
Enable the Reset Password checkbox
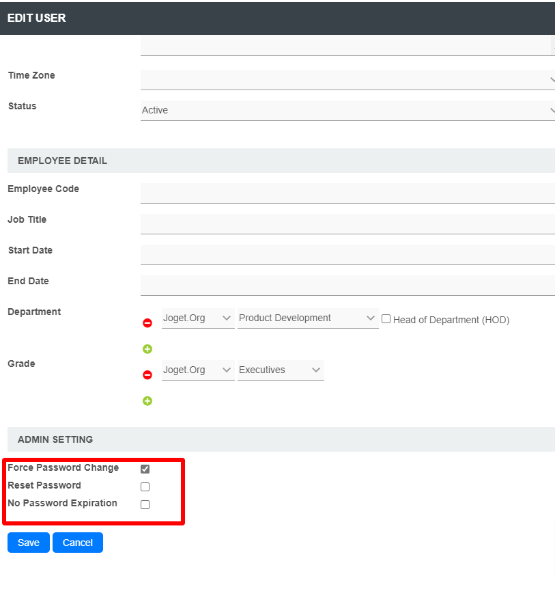pos(145,487)
